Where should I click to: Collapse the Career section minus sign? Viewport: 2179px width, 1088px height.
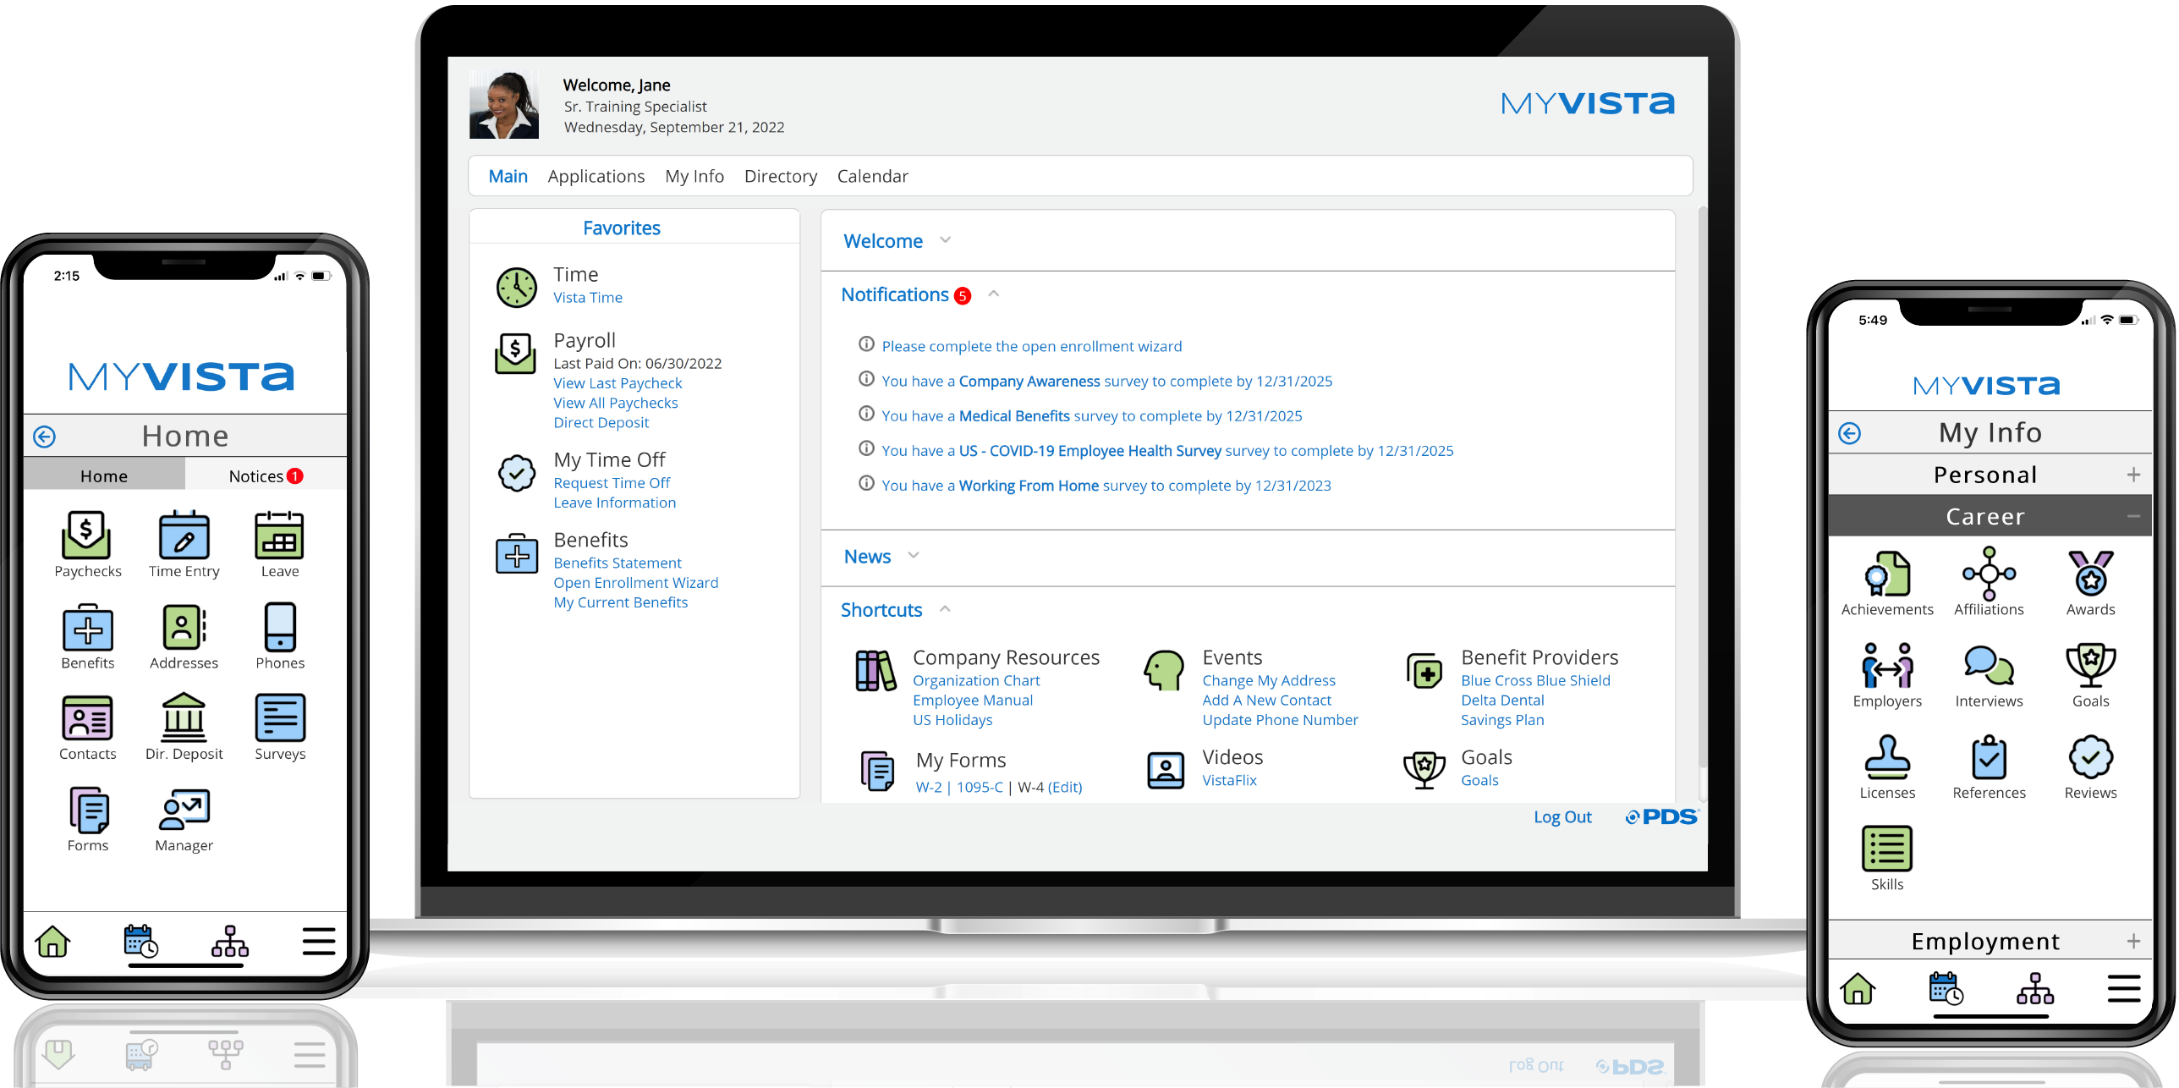click(x=2133, y=516)
